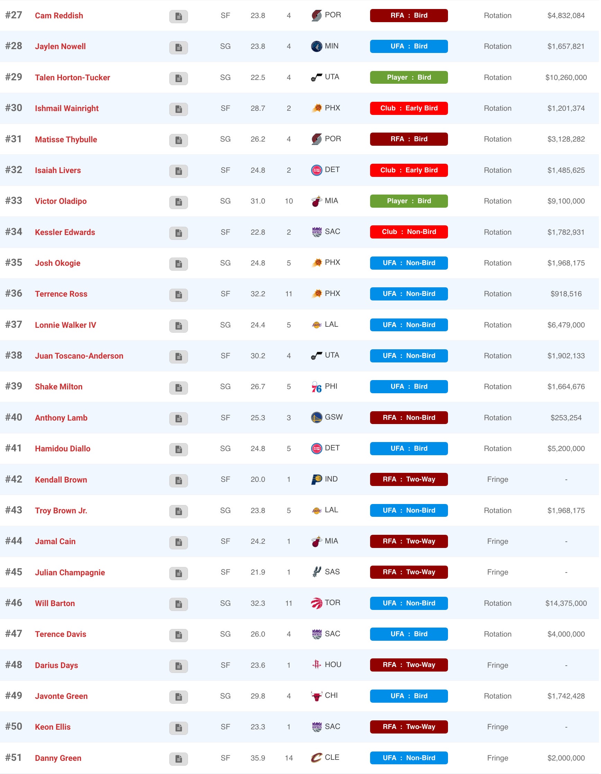Click the document icon in Victor Oladipo's row
The image size is (601, 774).
(179, 202)
